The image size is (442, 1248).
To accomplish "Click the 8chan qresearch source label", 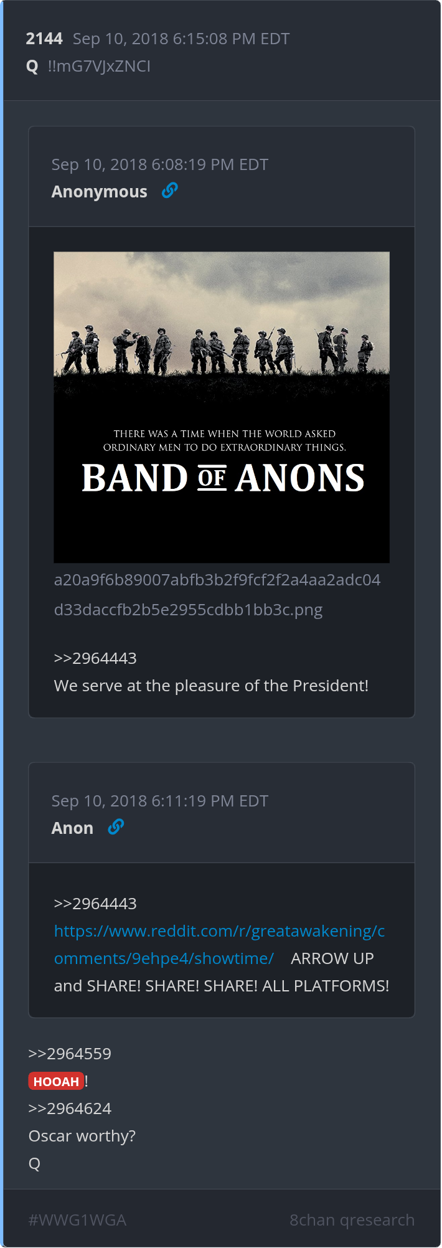I will coord(352,1220).
